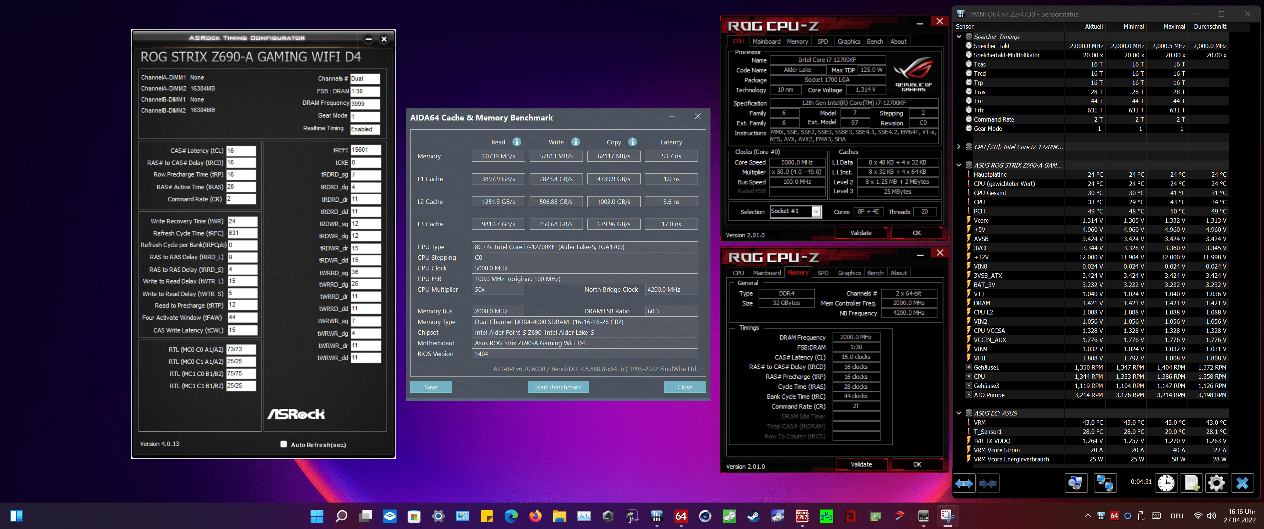Image resolution: width=1264 pixels, height=529 pixels.
Task: Click Memory Read value 60739 MB/s
Action: coord(498,156)
